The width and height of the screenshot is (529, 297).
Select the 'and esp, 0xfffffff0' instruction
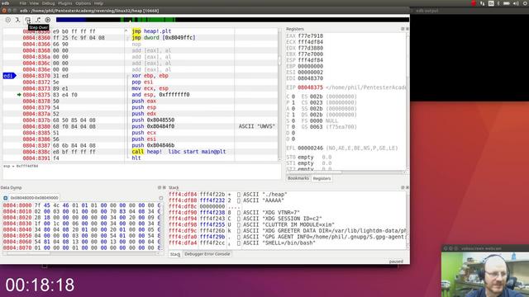160,95
